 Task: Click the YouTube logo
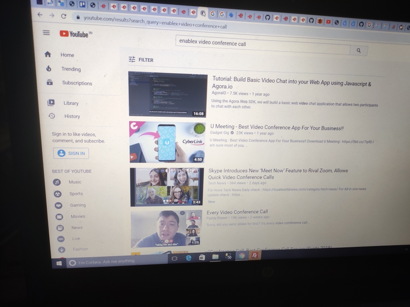click(75, 34)
